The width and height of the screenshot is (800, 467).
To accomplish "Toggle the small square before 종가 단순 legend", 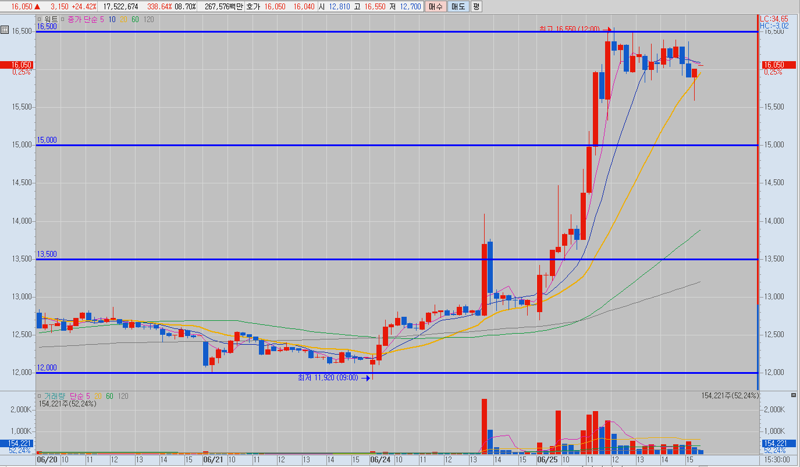I will (x=63, y=19).
